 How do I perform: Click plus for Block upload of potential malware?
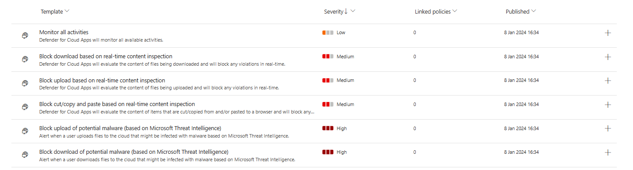608,128
